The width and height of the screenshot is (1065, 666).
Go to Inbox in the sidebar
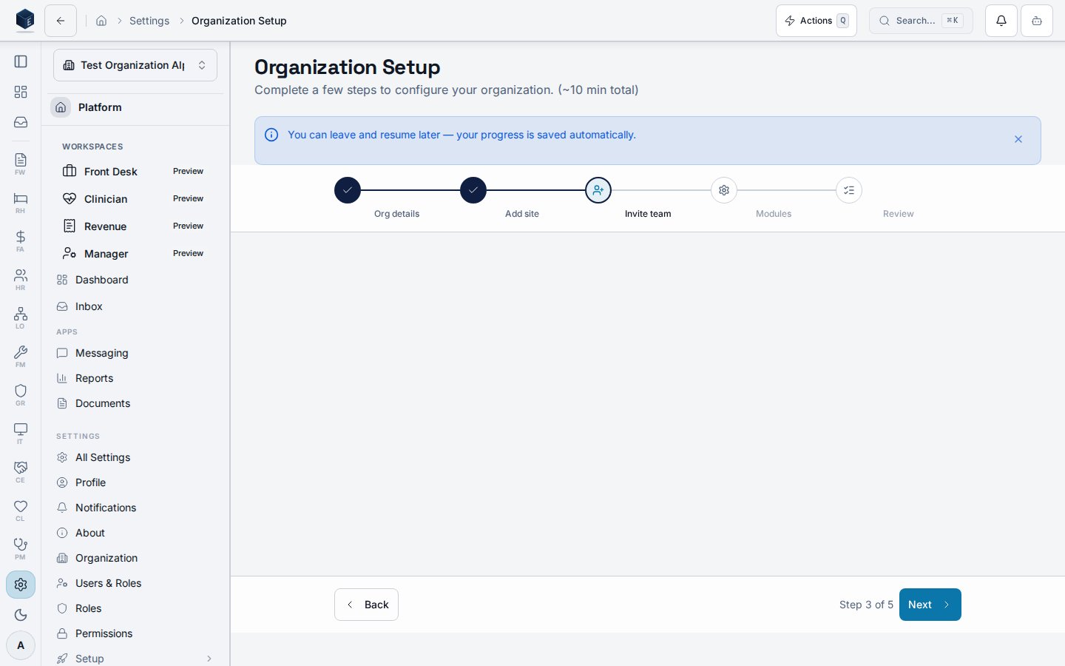[x=135, y=306]
